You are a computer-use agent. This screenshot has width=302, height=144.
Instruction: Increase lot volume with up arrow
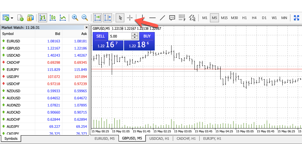pos(135,34)
